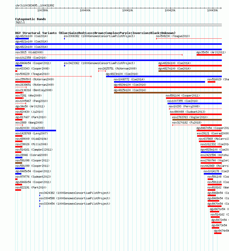This screenshot has height=251, width=229.
Task: Select nsv1007355 (Coe2014) gain variant
Action: [x=183, y=101]
